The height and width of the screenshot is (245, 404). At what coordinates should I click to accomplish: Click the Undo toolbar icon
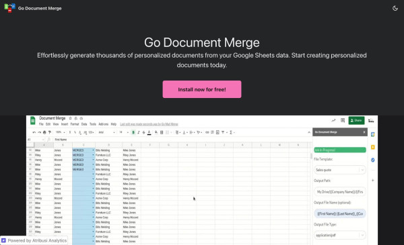(34, 132)
